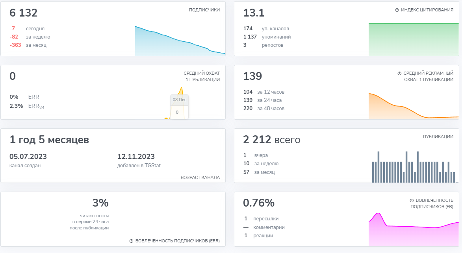Screen dimensions: 462x253
Task: Click the Возраст канала label
Action: 200,177
